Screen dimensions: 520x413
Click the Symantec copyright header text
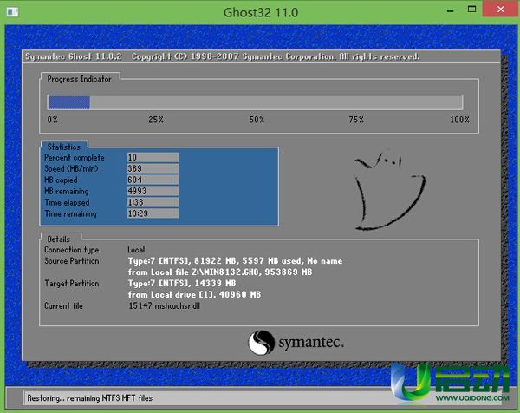pos(223,56)
